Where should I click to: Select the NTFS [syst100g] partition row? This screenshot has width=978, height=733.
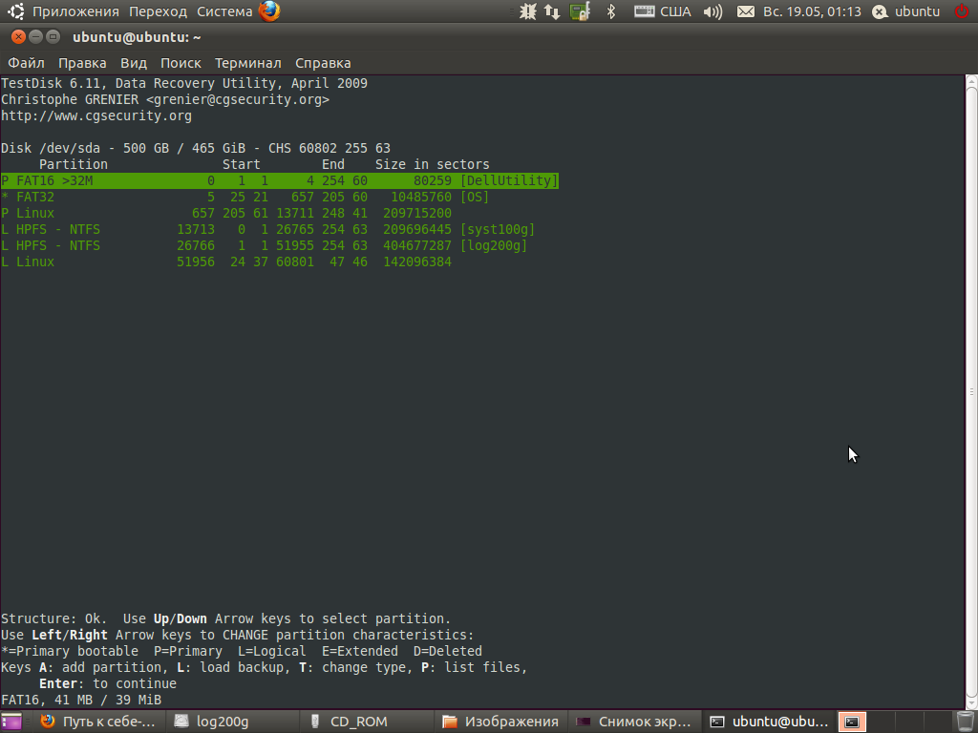point(268,229)
